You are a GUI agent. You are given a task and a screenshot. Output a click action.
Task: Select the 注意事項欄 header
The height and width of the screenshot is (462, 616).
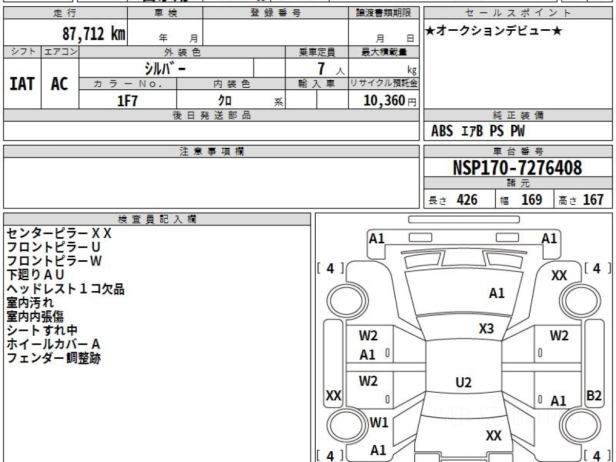pyautogui.click(x=211, y=151)
